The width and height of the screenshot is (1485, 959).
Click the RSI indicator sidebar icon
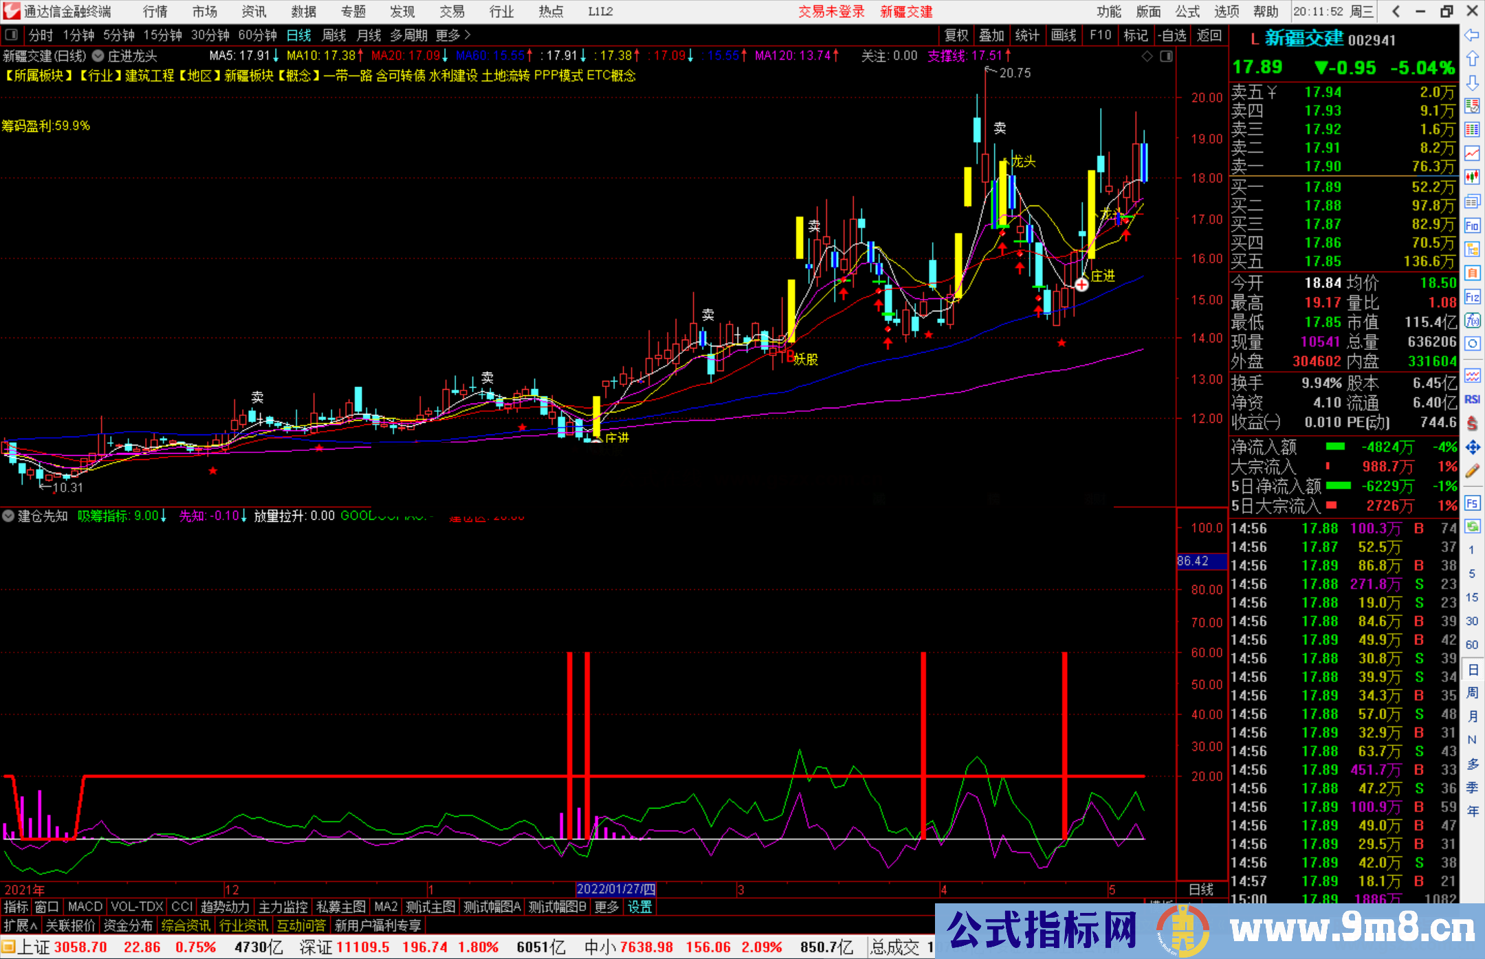(x=1472, y=399)
